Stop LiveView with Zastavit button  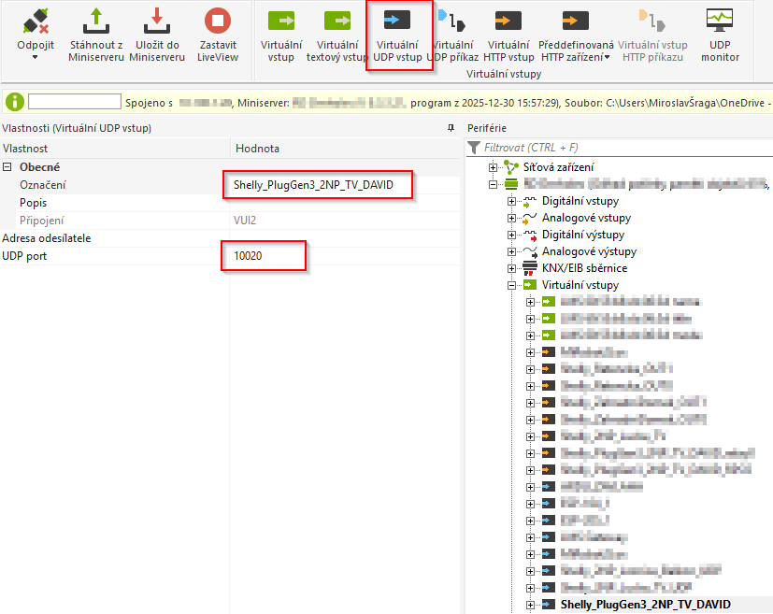[x=218, y=21]
